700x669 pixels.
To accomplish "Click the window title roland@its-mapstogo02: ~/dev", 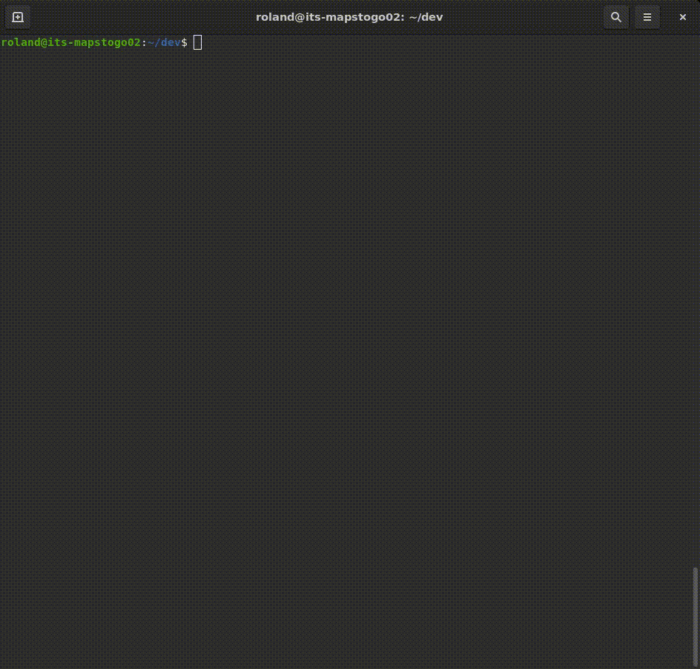I will 349,17.
